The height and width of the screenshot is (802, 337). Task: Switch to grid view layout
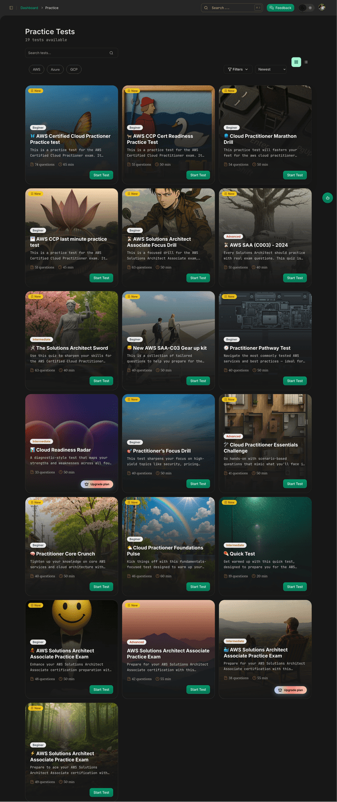[296, 62]
